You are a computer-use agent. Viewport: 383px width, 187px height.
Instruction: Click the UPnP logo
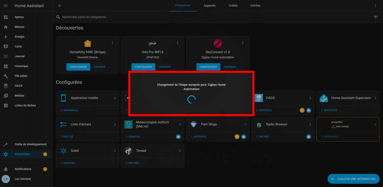153,44
